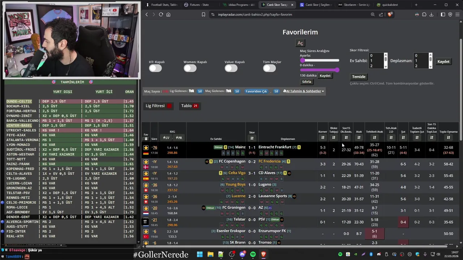Click Favoriden Çık button
Screen dimensions: 463x260
256,91
